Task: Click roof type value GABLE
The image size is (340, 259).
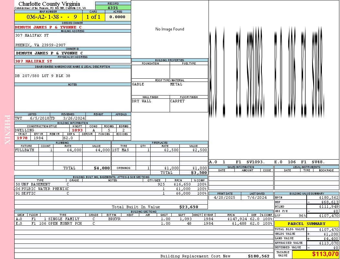Action: coord(138,84)
